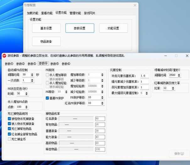This screenshot has height=165, width=190.
Task: Check the 死亡掉金币 checkbox
Action: click(x=9, y=139)
